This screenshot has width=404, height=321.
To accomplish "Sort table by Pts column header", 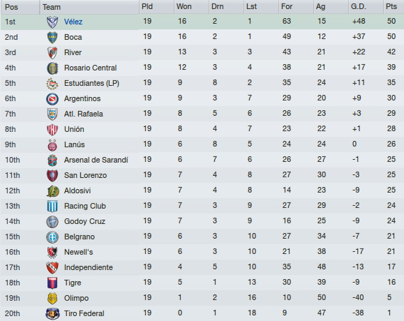I will (393, 7).
